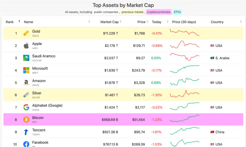Image resolution: width=246 pixels, height=147 pixels.
Task: Click Tencent 30-day price chart
Action: [184, 131]
